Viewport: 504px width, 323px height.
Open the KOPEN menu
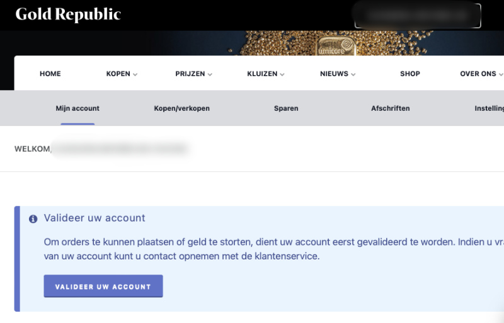pos(118,74)
